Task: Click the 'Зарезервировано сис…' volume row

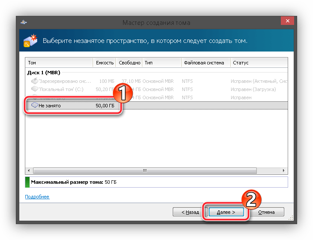Action: coord(156,81)
